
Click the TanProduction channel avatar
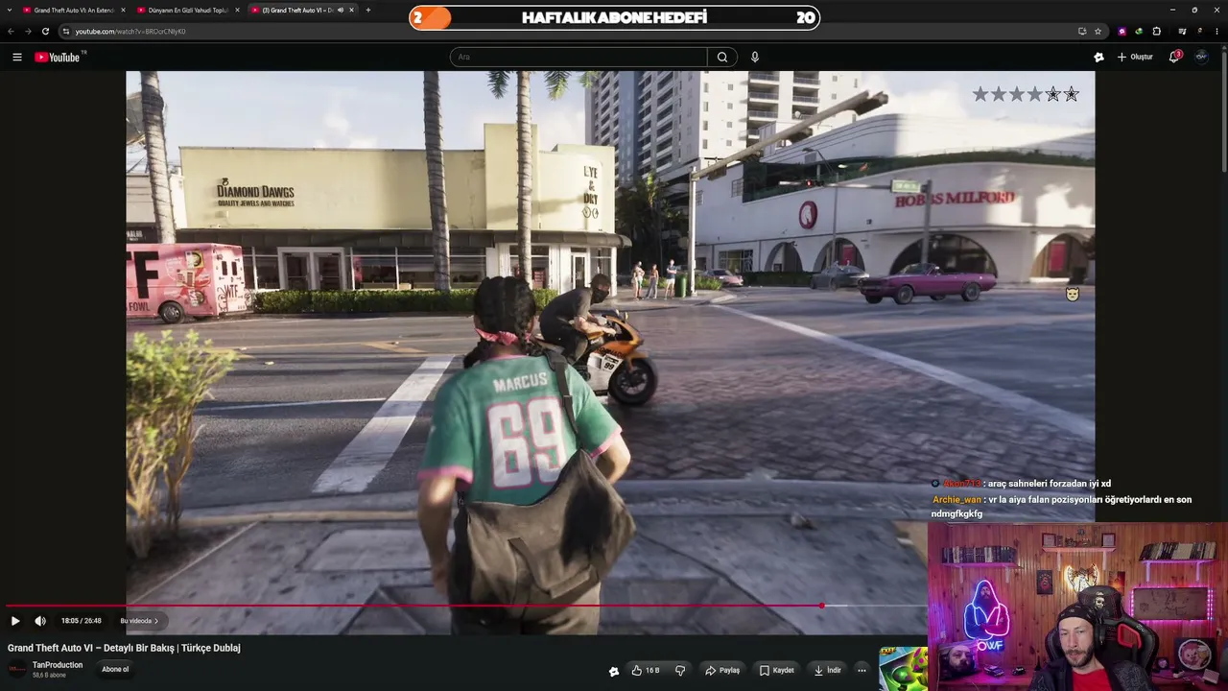(x=17, y=669)
